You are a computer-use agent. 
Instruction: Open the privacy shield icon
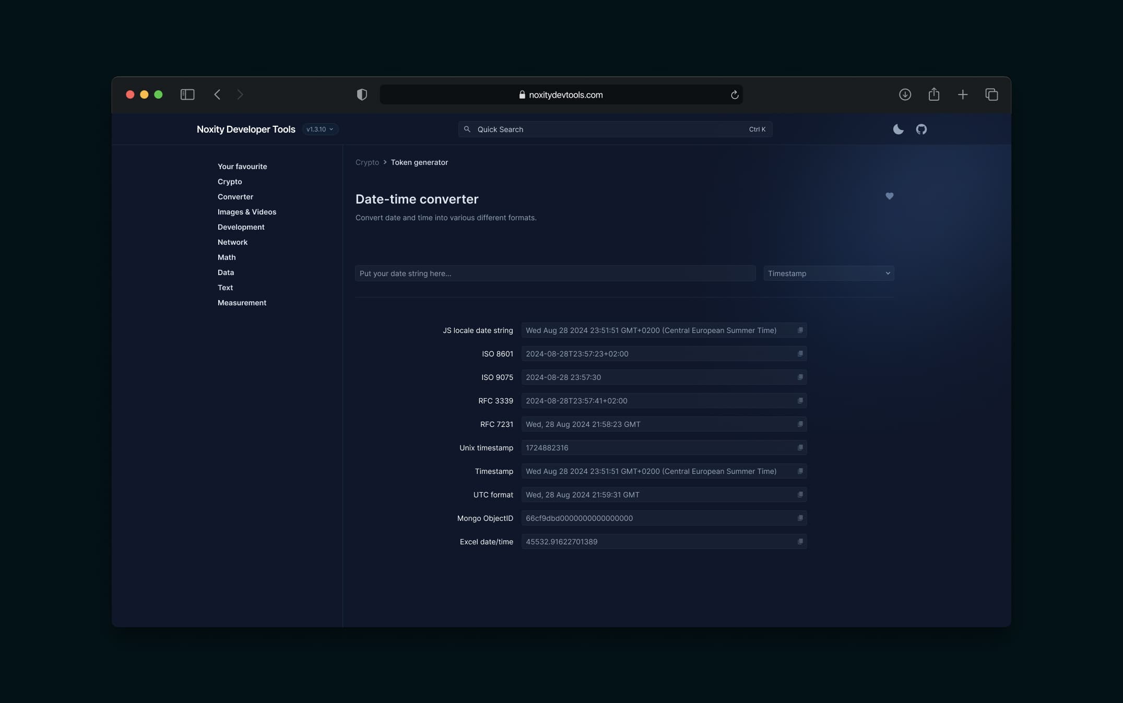[362, 94]
